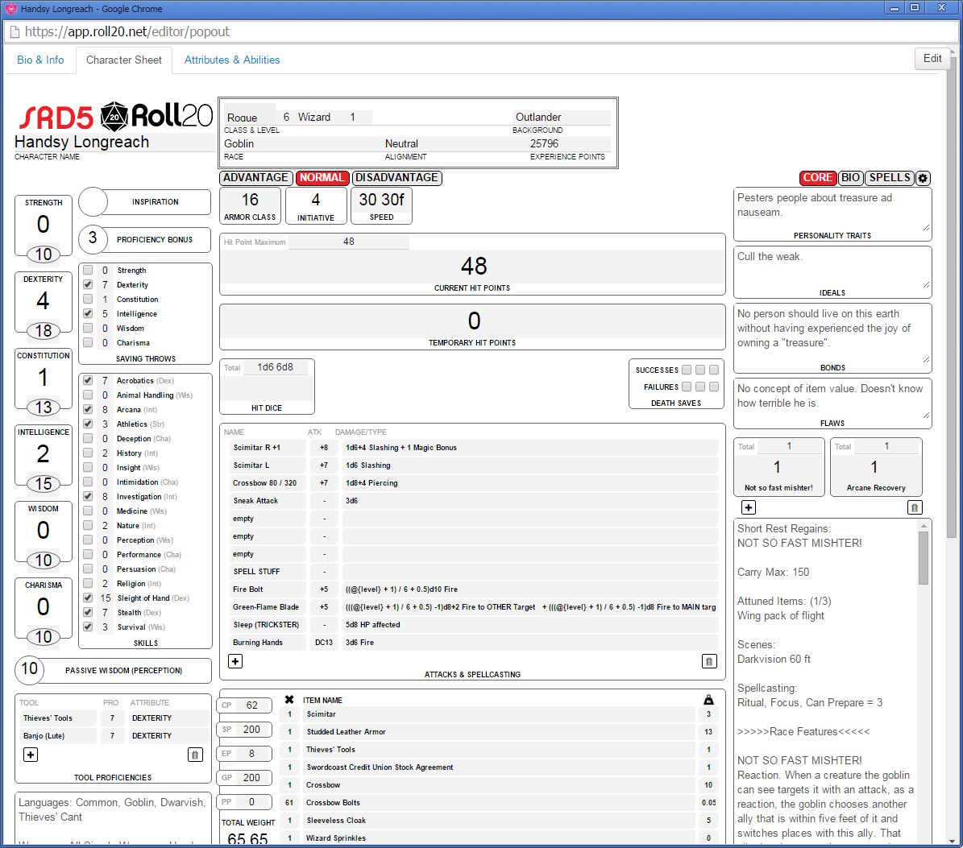Click the Dexterity attribute of Thieves' Tools
963x848 pixels.
click(x=168, y=718)
